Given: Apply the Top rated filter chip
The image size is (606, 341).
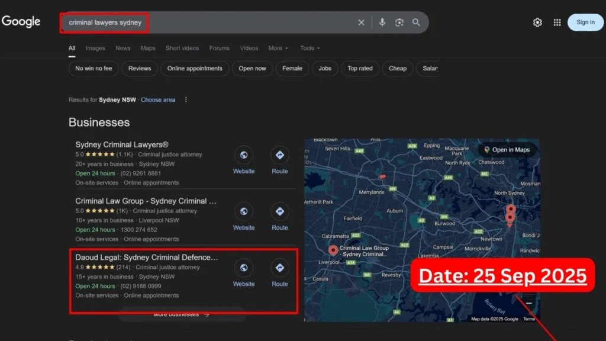Looking at the screenshot, I should (x=360, y=69).
